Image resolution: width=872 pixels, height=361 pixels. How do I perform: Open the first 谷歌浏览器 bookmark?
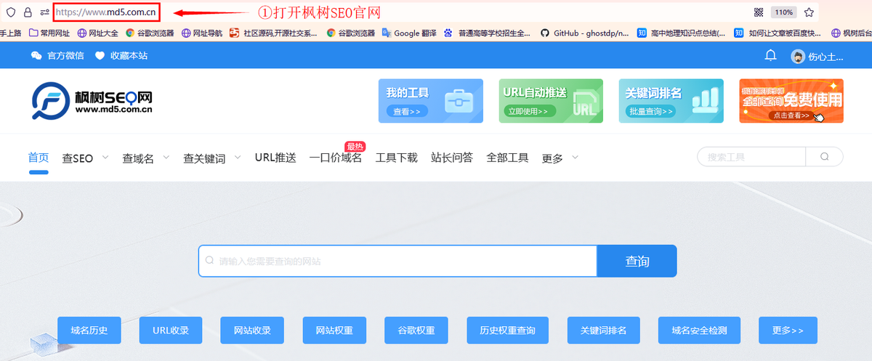pos(150,33)
